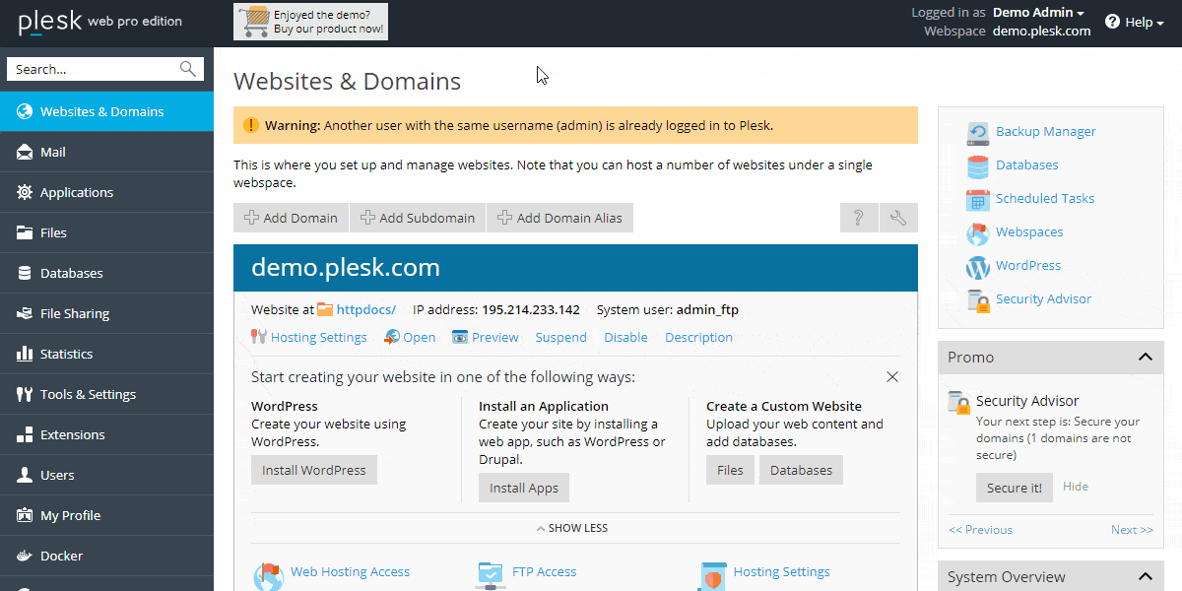Open Databases link in right panel
This screenshot has width=1182, height=591.
tap(1026, 164)
